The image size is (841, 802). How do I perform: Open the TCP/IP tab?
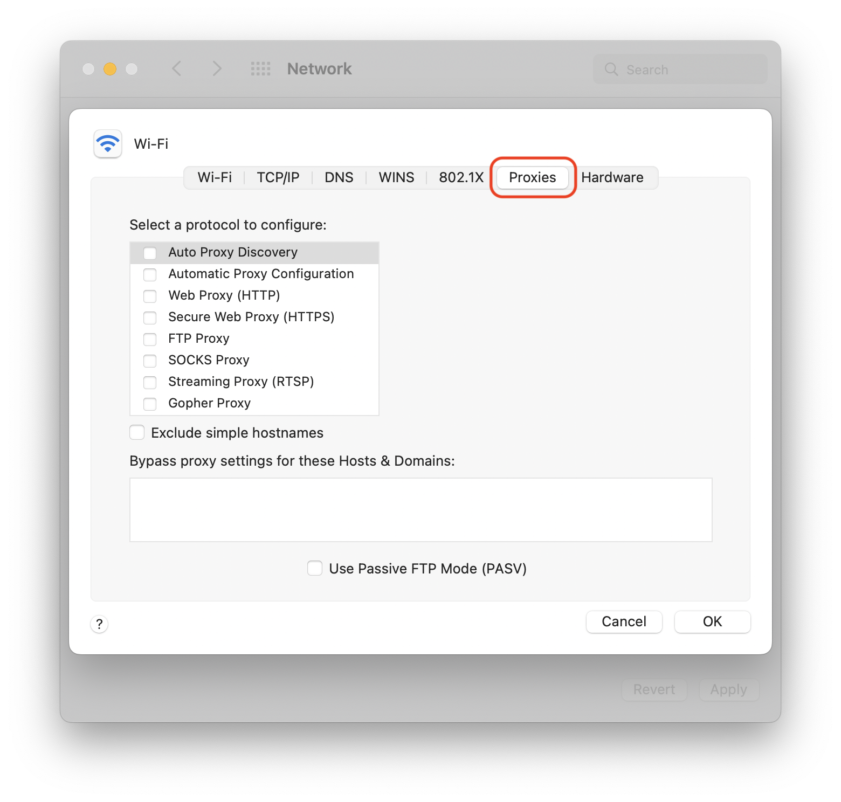278,177
